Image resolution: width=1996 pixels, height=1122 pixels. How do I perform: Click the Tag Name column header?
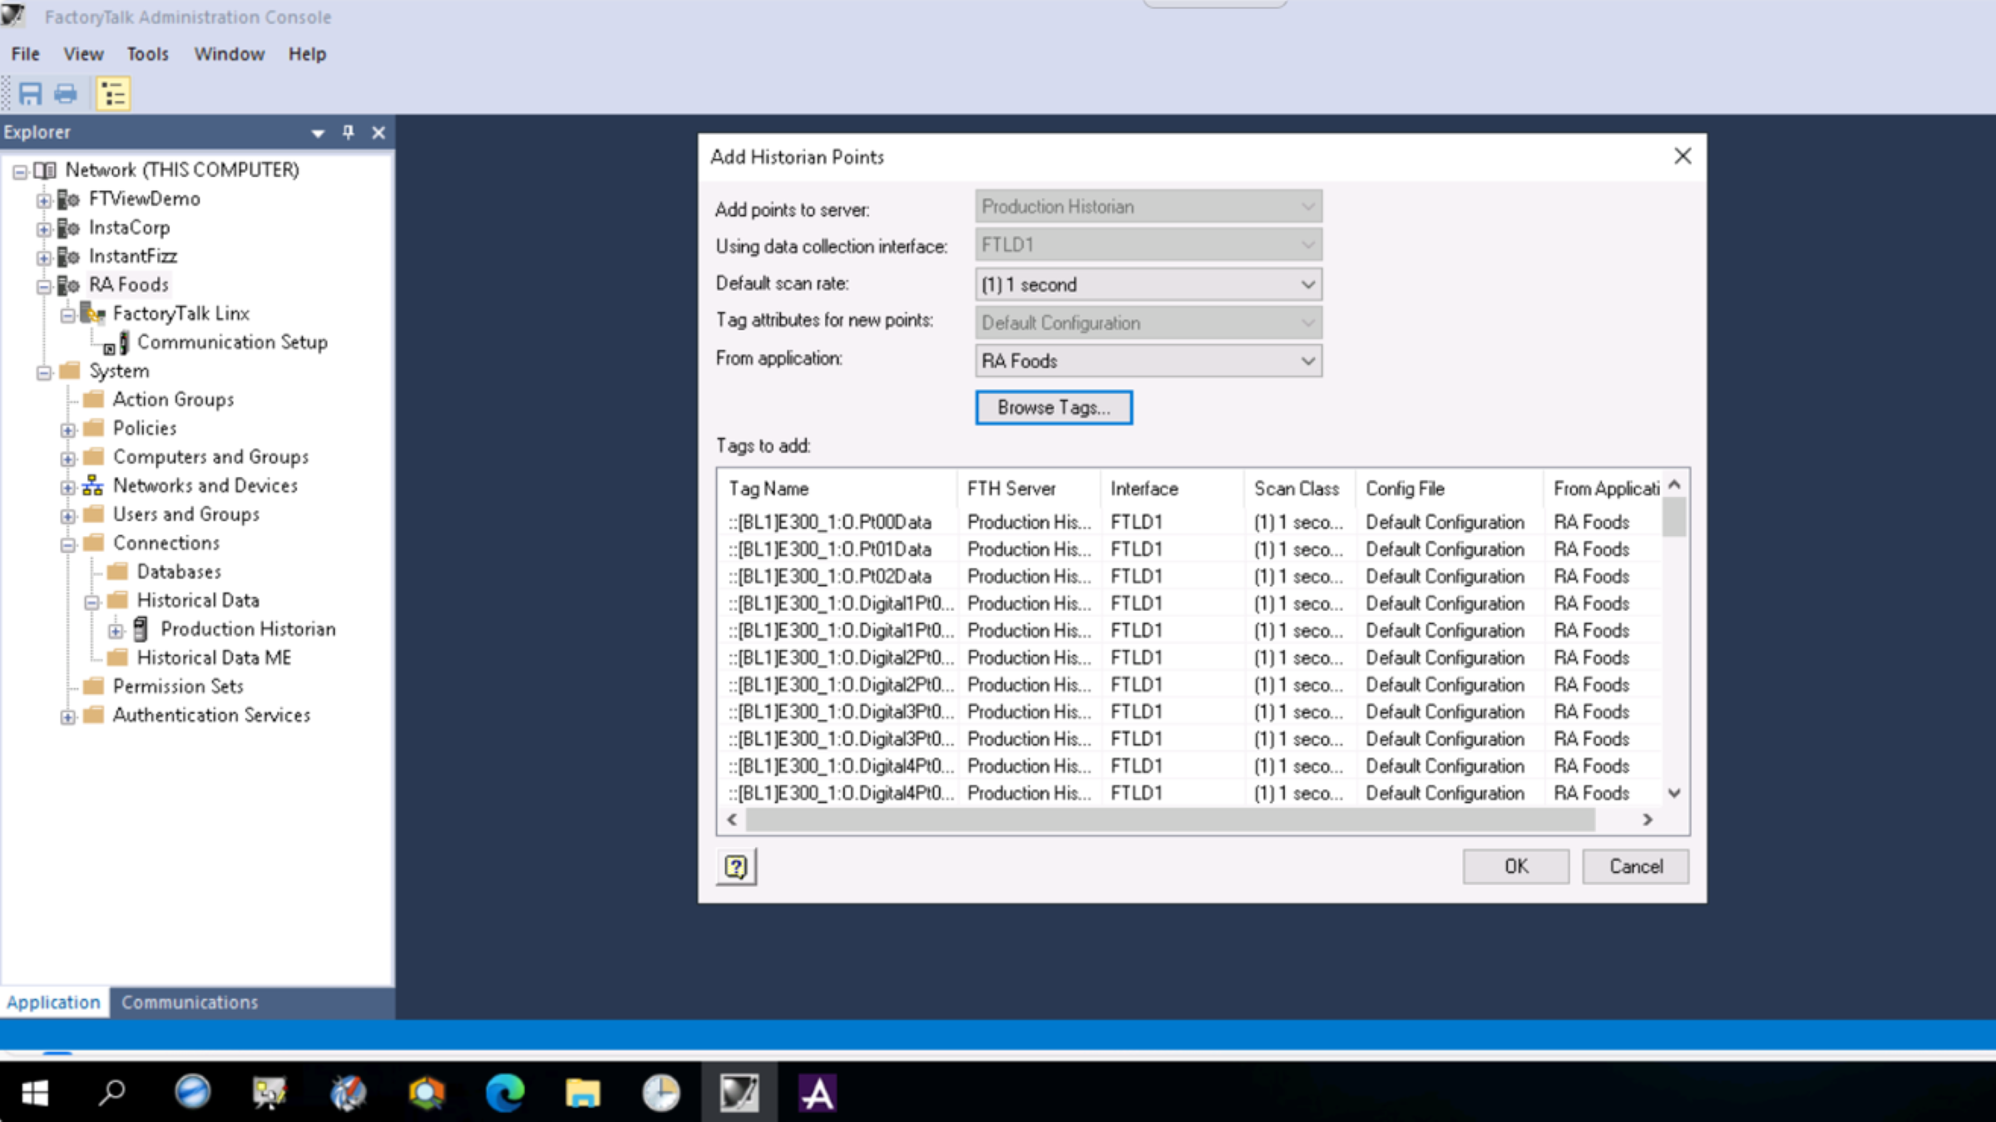click(x=838, y=489)
